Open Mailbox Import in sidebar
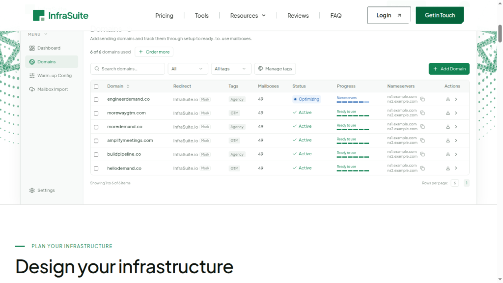The width and height of the screenshot is (503, 283). point(51,89)
